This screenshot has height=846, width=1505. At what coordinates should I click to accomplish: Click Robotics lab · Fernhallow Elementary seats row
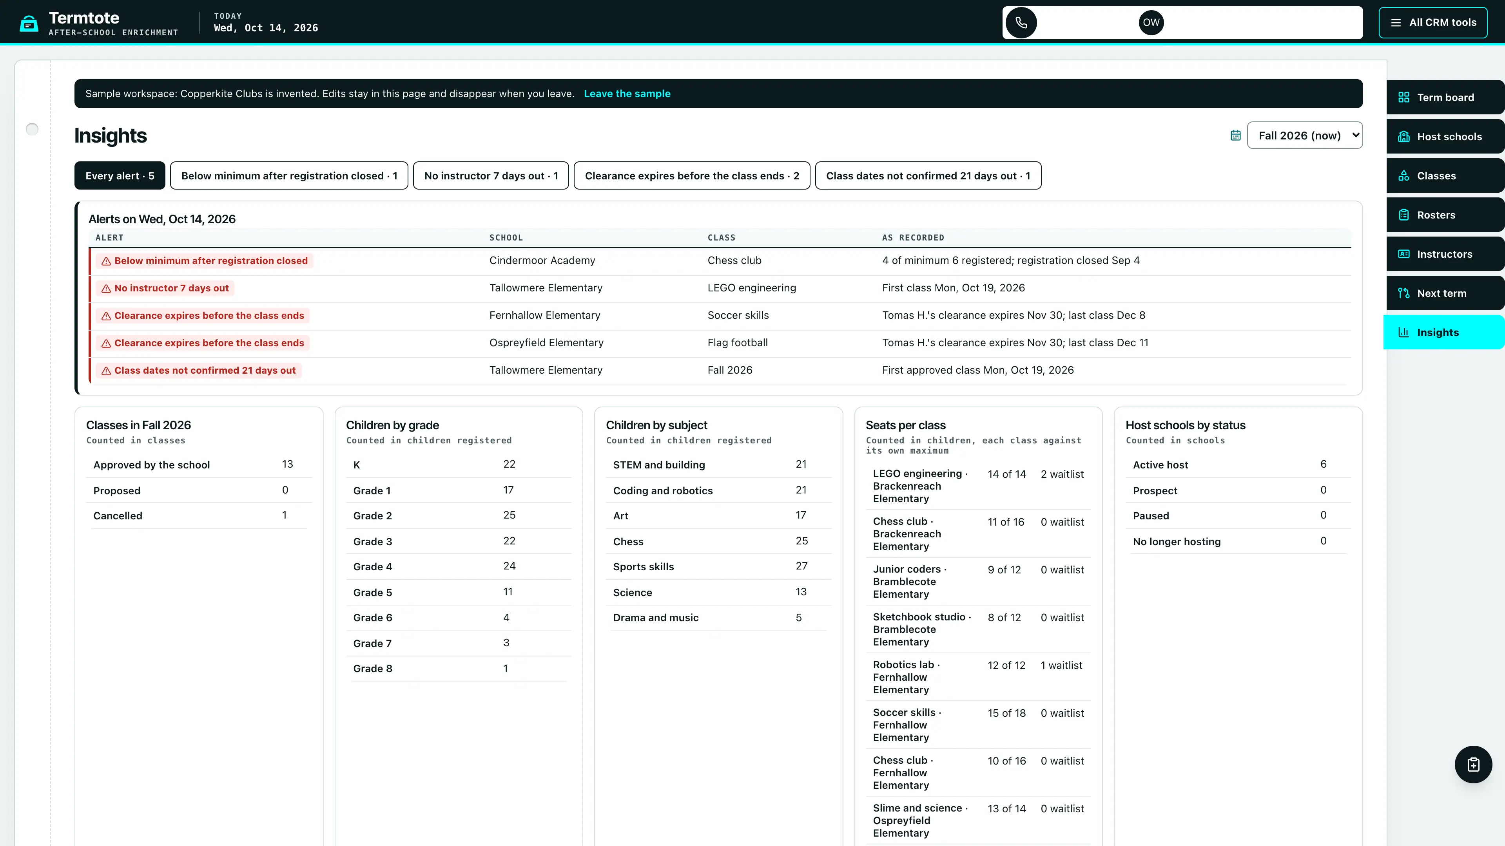point(978,677)
